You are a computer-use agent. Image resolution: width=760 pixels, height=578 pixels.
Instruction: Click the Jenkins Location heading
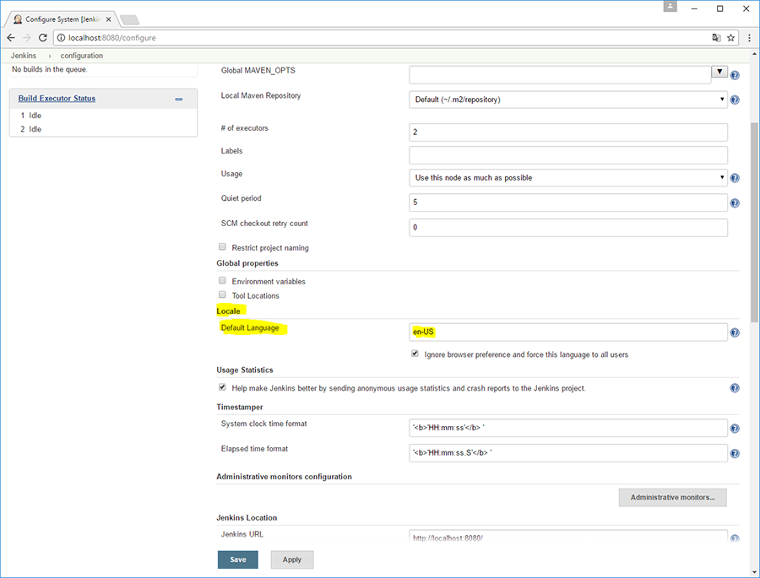(247, 517)
